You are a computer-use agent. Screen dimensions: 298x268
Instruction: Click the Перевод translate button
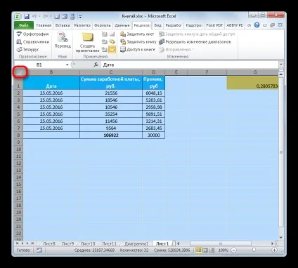[x=63, y=40]
